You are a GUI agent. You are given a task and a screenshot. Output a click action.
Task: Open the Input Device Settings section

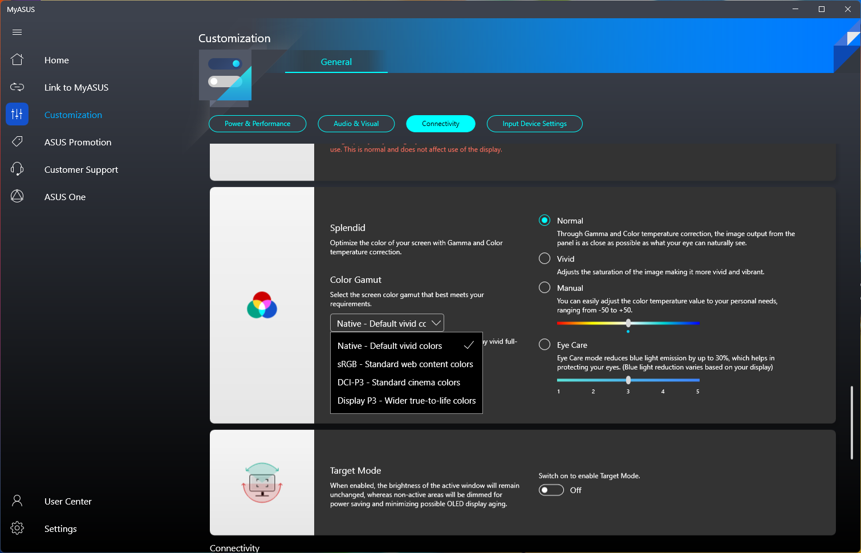[535, 124]
